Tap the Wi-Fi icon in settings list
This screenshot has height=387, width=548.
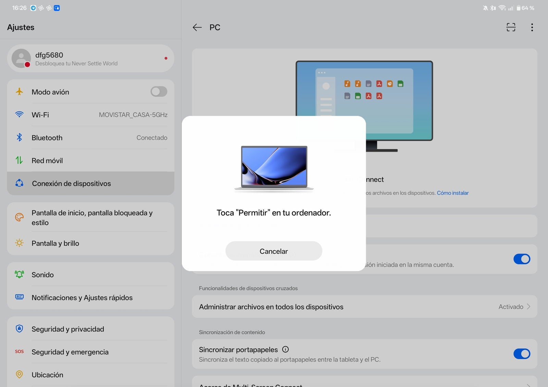tap(20, 115)
